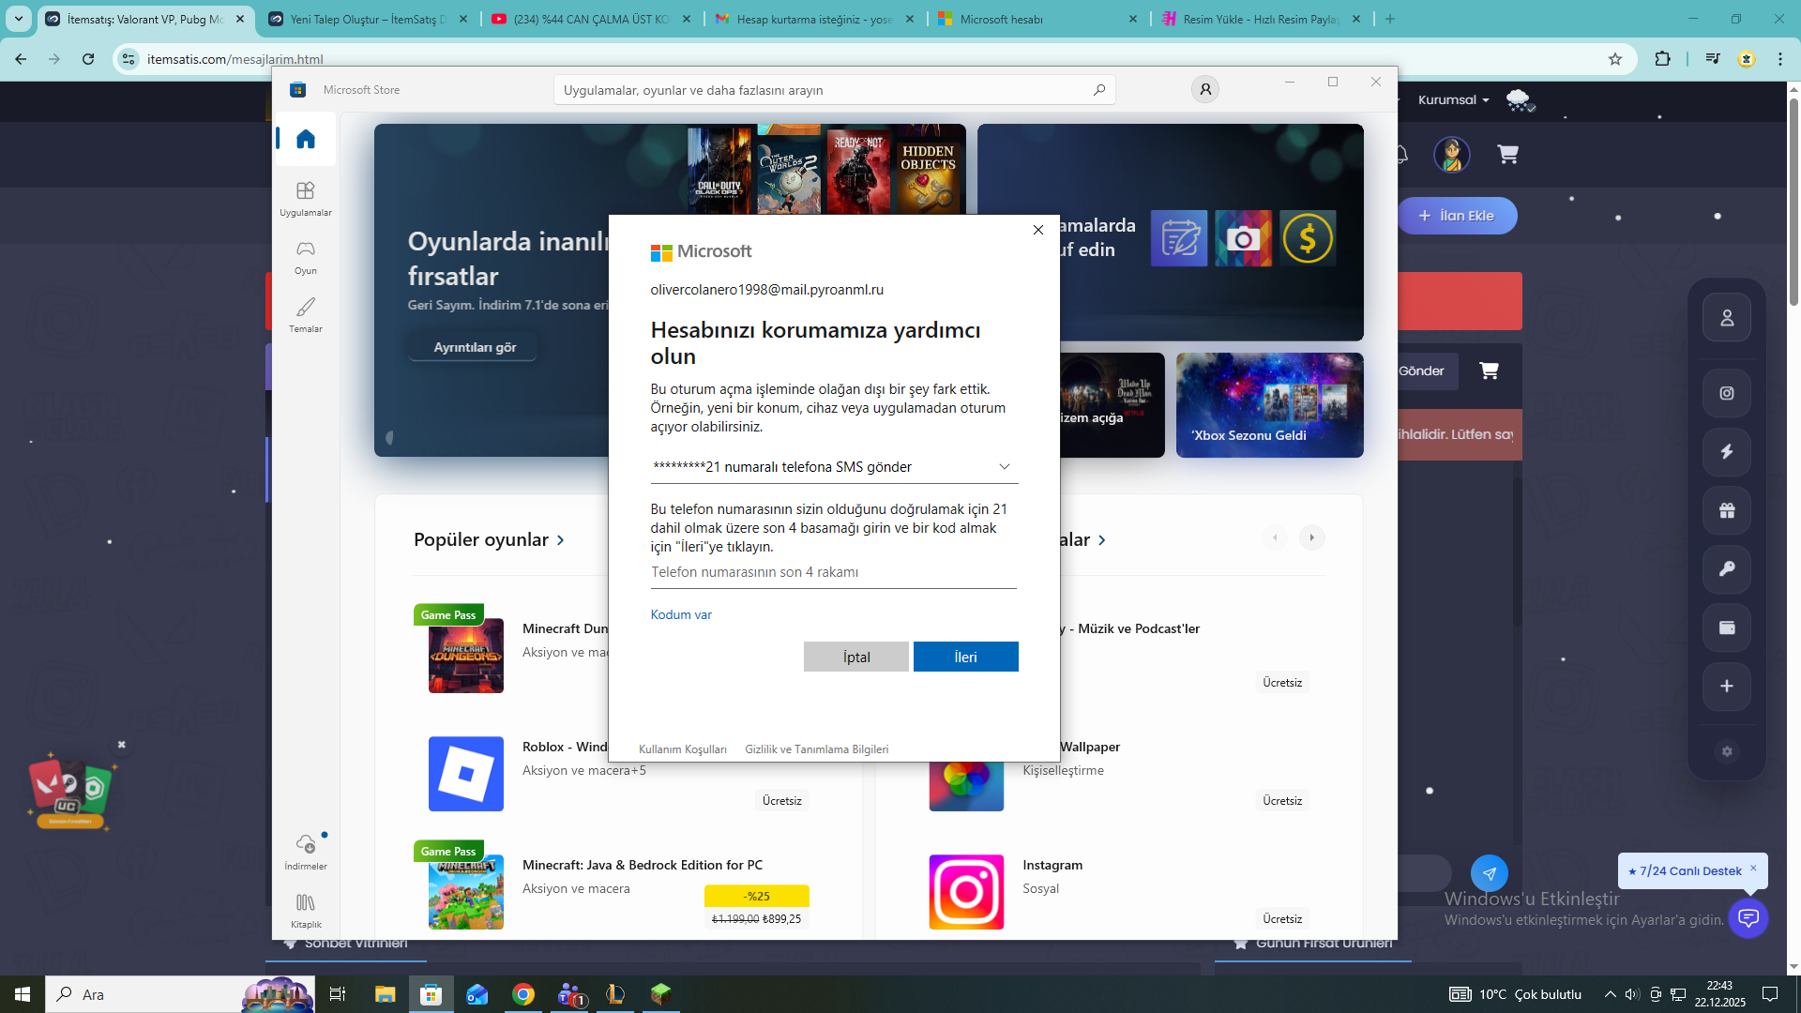Click wallet icon in site side panel
Viewport: 1801px width, 1013px height.
(x=1727, y=627)
